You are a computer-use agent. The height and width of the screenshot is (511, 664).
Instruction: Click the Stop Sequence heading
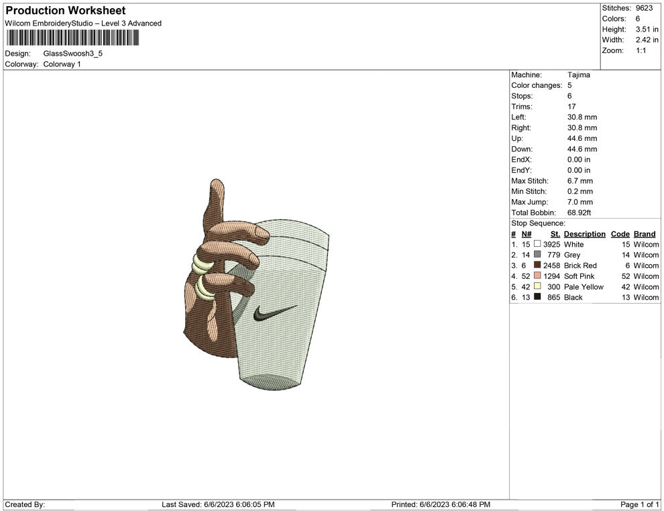click(538, 223)
